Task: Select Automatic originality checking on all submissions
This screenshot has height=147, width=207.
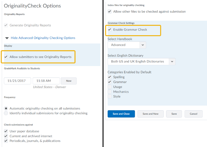Action: [x=6, y=108]
